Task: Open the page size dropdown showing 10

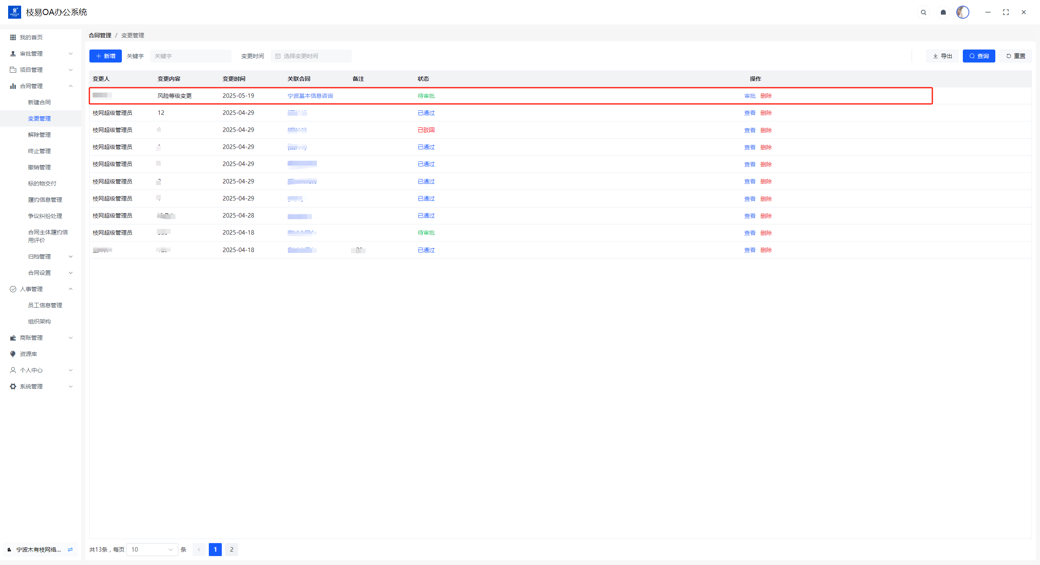Action: 152,550
